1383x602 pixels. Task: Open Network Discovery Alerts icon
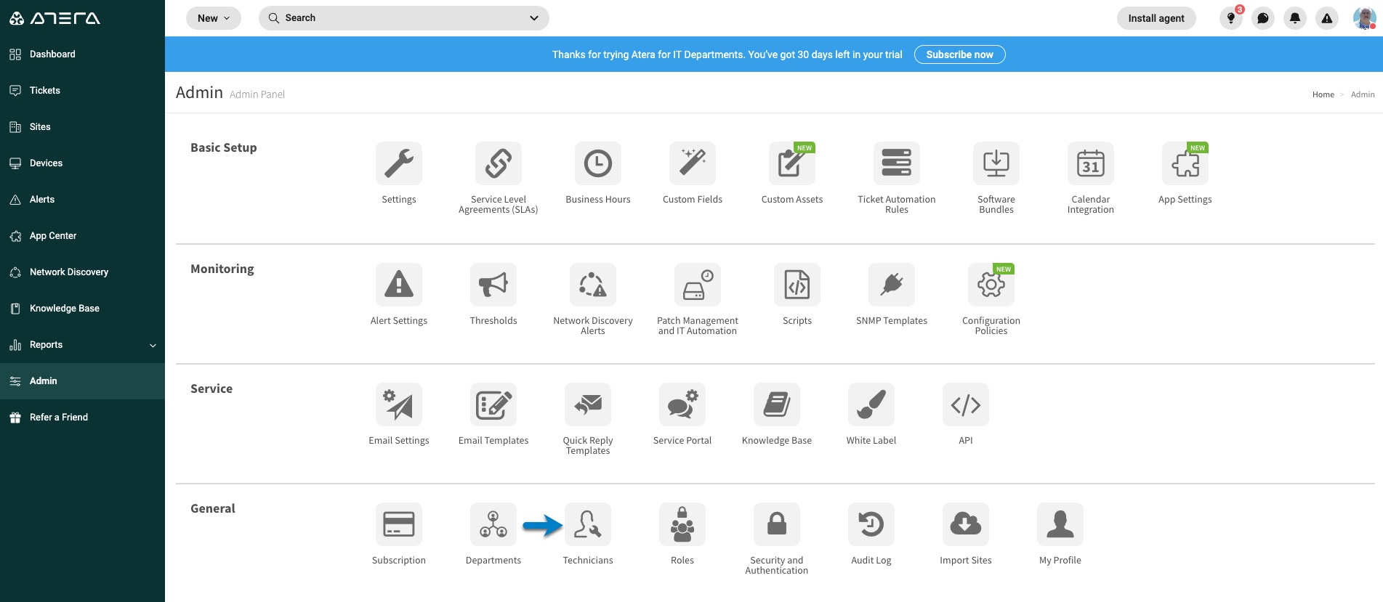click(x=593, y=285)
